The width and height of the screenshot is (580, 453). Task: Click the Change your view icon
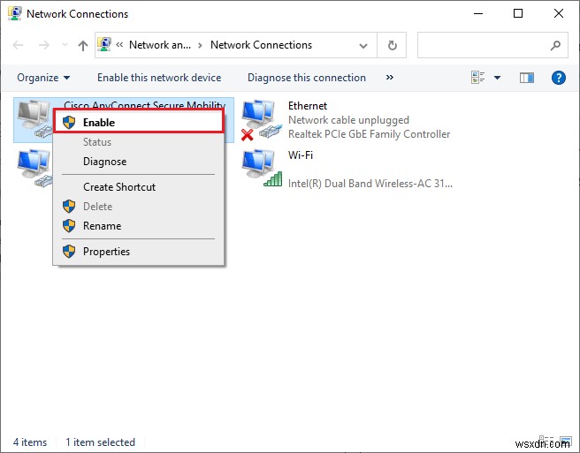pos(478,78)
